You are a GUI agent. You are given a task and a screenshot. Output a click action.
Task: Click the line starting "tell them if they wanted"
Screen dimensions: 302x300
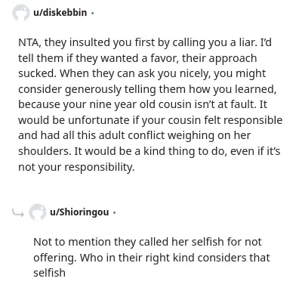[137, 58]
